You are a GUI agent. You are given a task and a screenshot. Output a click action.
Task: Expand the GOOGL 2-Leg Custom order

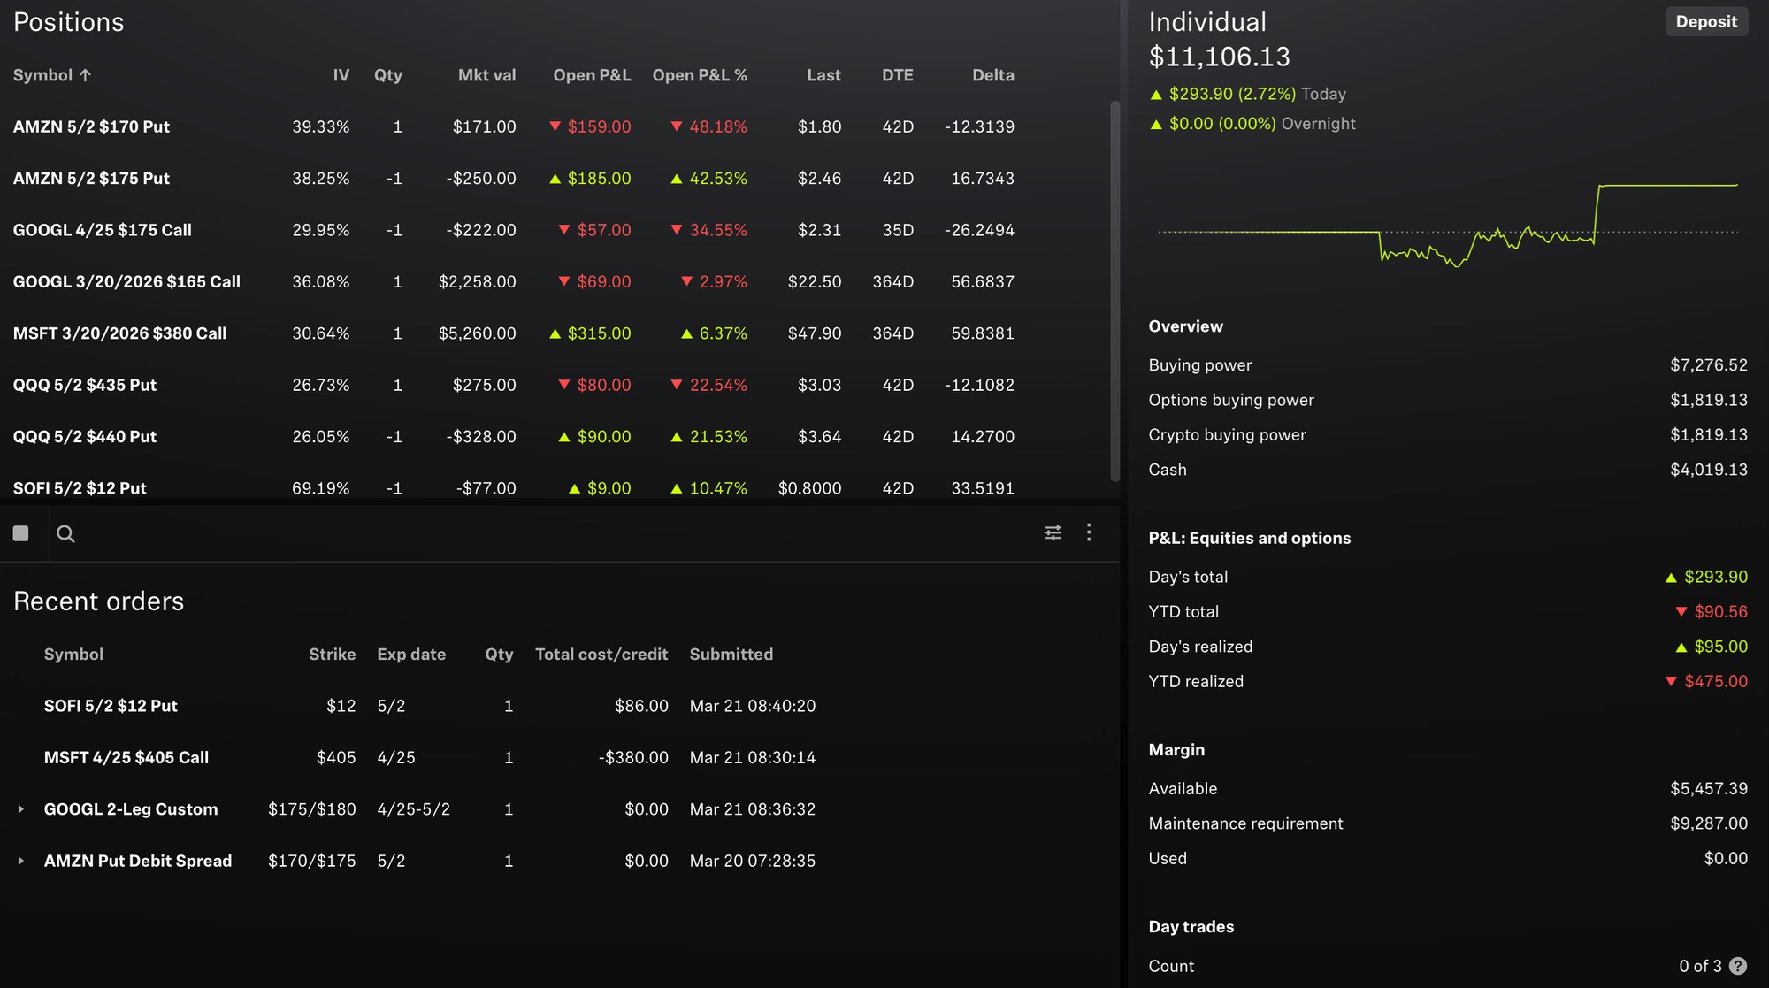(x=21, y=809)
